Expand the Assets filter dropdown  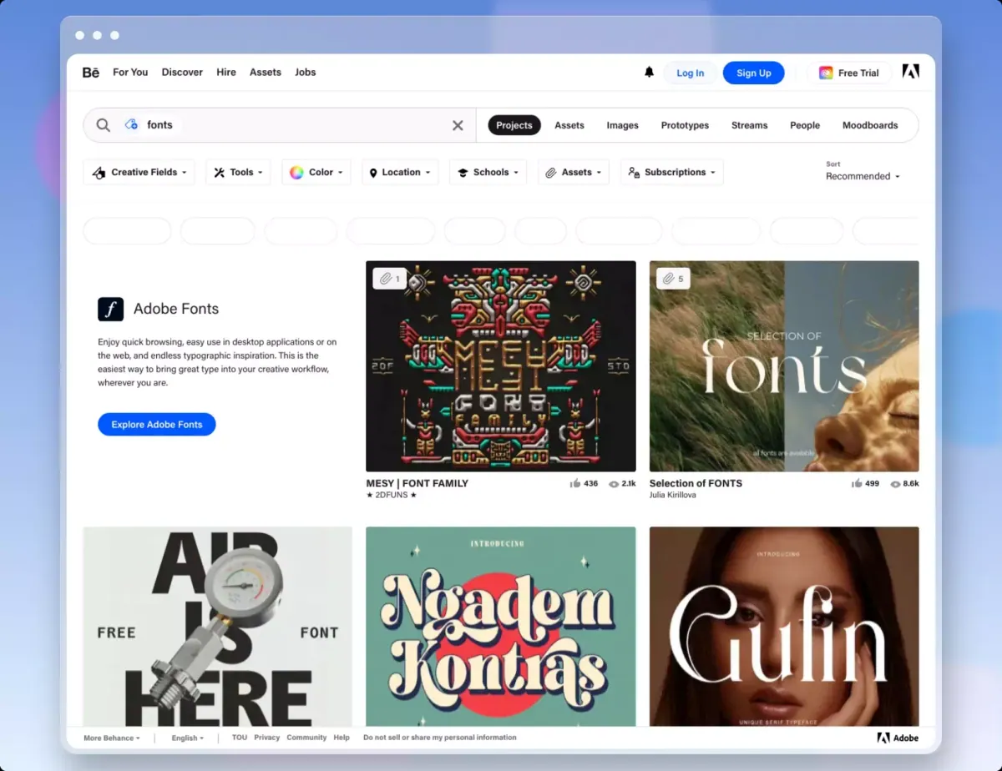coord(573,172)
